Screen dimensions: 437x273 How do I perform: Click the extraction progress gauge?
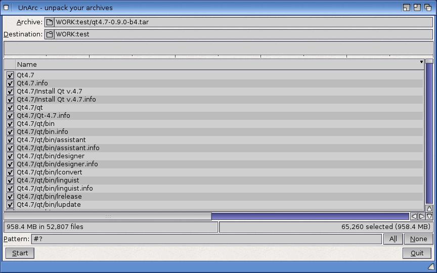[219, 48]
